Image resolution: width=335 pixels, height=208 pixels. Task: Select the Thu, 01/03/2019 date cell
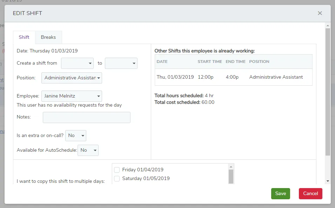coord(175,77)
